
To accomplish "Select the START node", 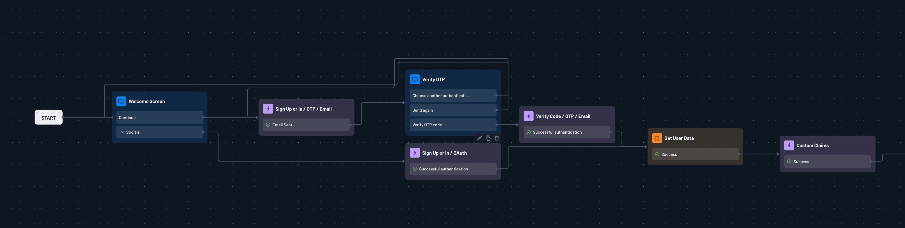I will pyautogui.click(x=49, y=118).
